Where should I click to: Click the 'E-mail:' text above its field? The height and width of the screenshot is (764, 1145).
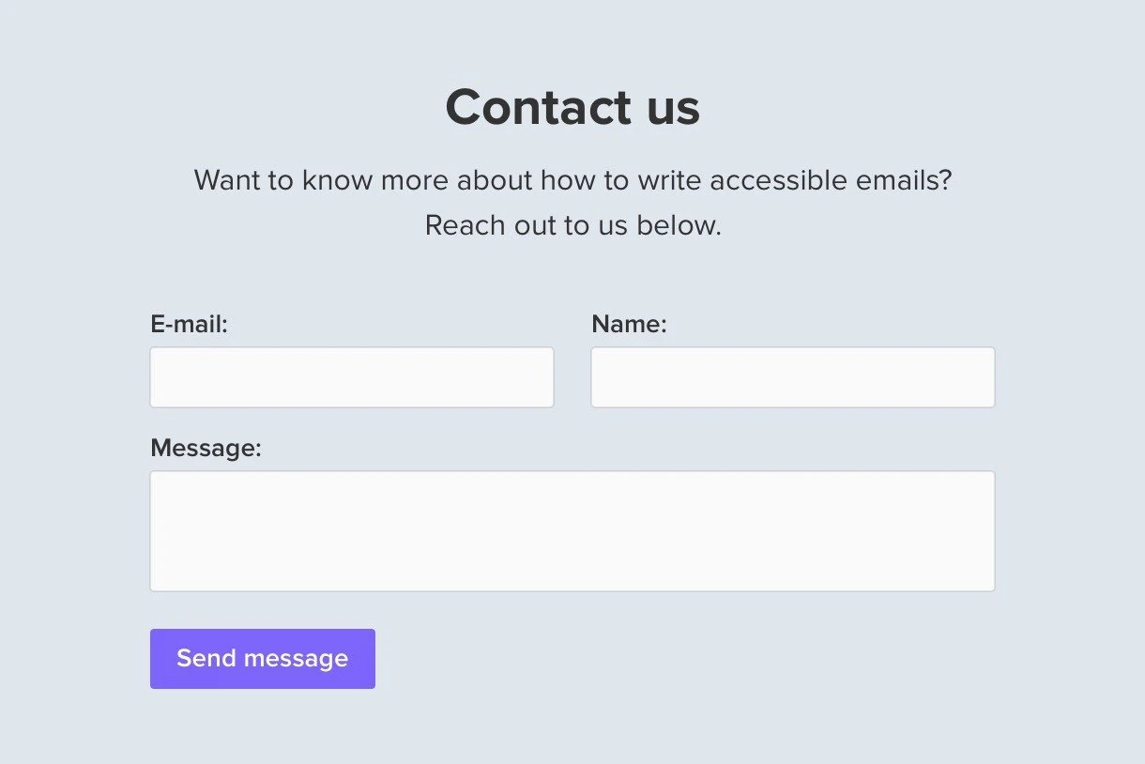coord(190,323)
